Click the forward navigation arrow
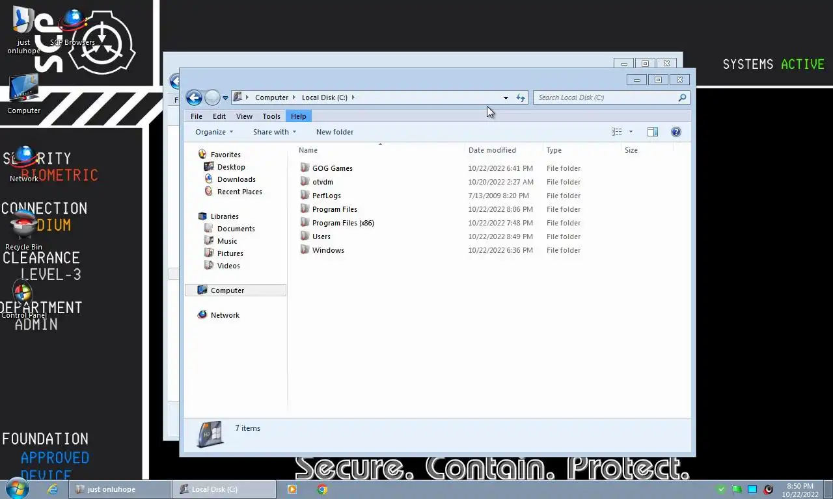This screenshot has height=499, width=833. tap(212, 97)
